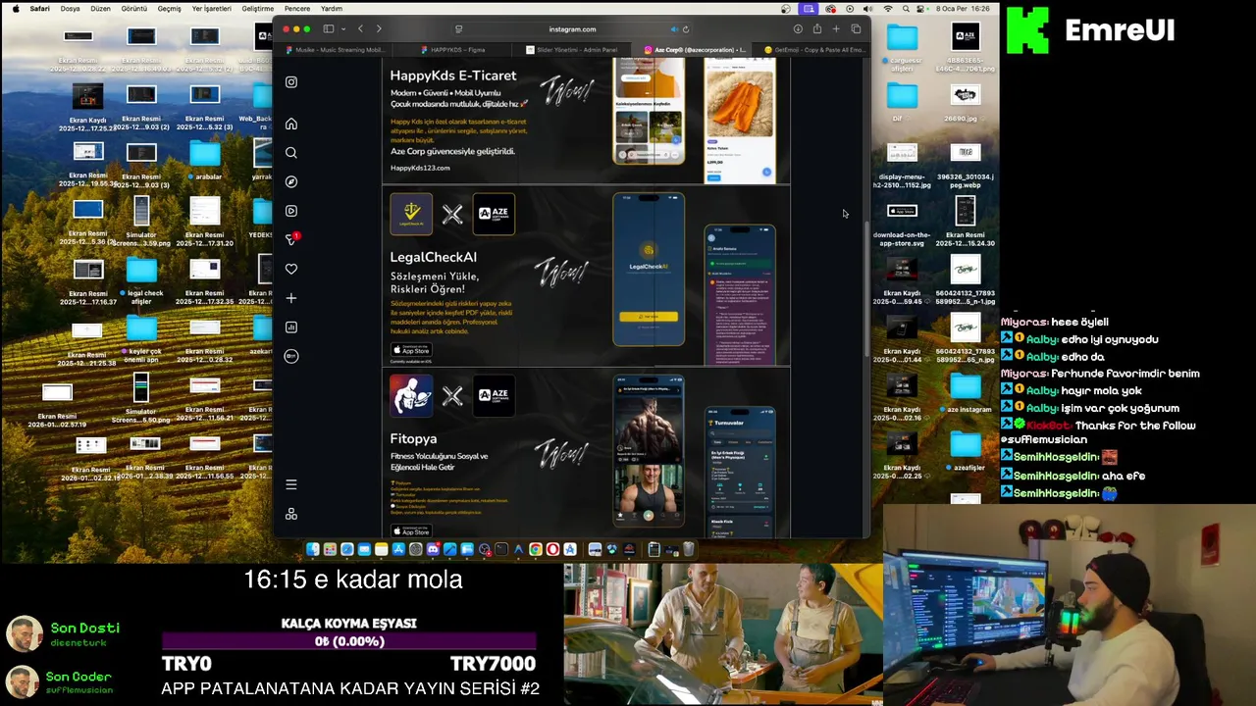Open a new Safari tab
The height and width of the screenshot is (706, 1256).
(x=836, y=28)
